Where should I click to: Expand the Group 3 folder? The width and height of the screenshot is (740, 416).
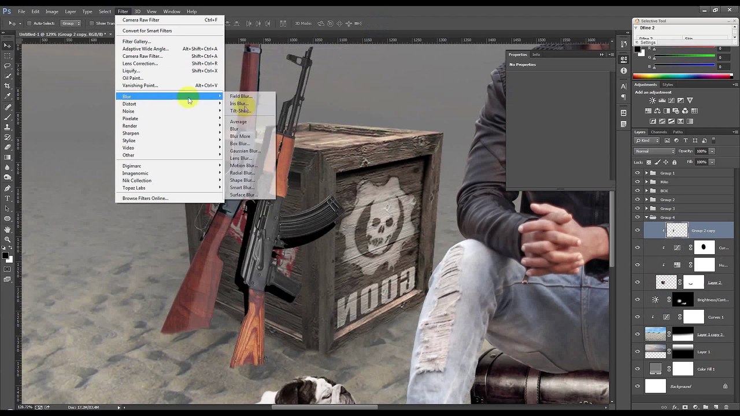coord(646,209)
